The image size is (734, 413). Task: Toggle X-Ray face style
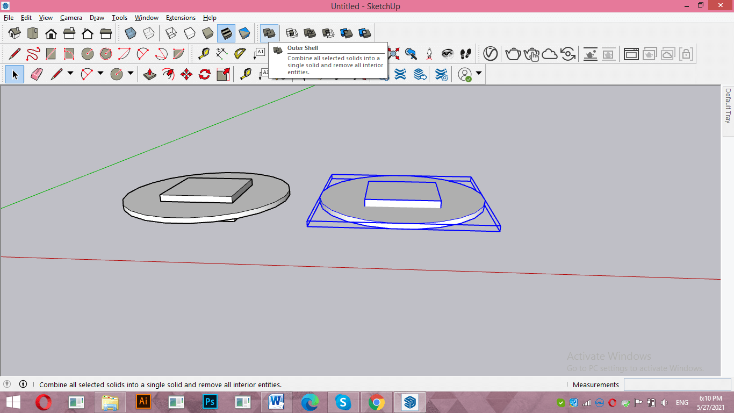pos(131,34)
